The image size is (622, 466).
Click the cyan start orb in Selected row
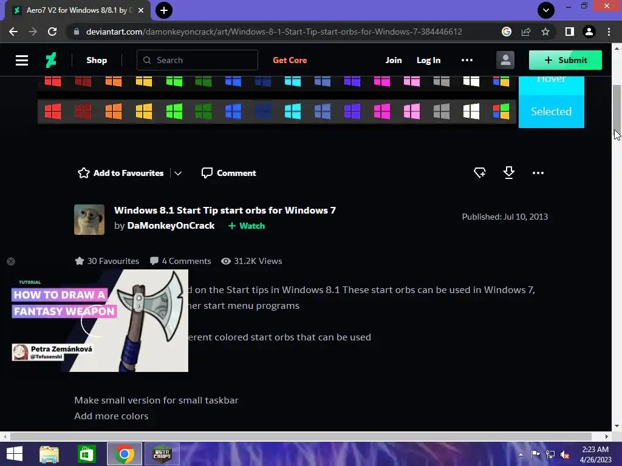tap(293, 112)
